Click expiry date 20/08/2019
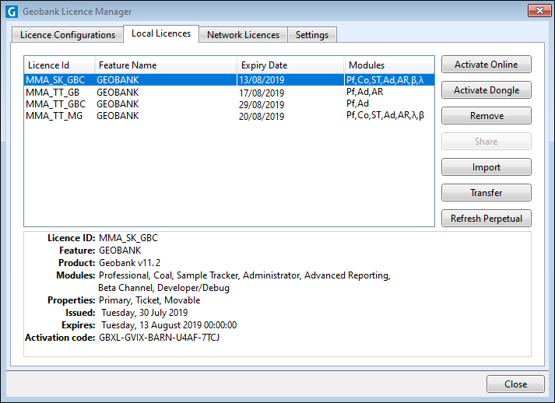Image resolution: width=555 pixels, height=403 pixels. point(262,117)
